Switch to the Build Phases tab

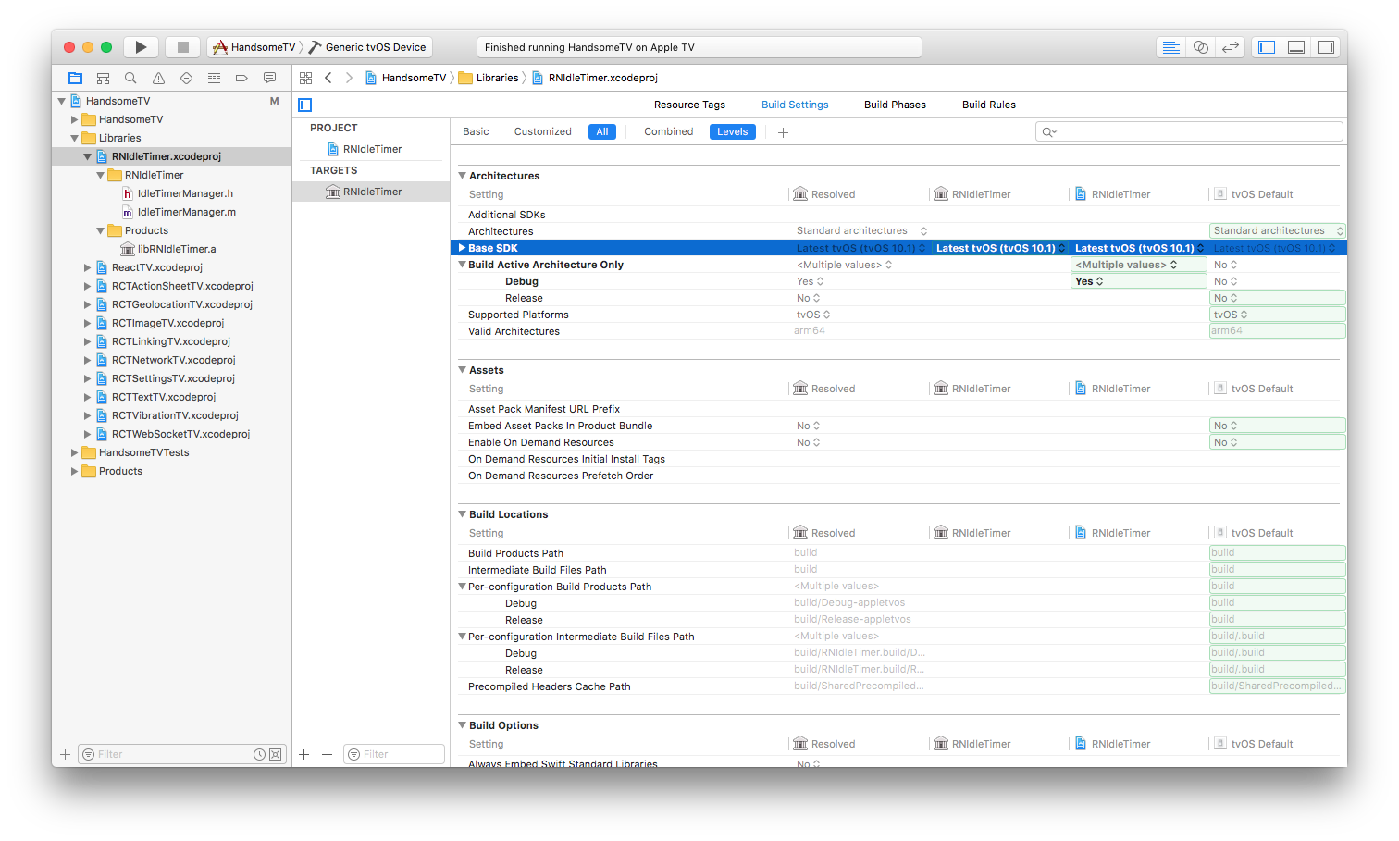click(895, 105)
